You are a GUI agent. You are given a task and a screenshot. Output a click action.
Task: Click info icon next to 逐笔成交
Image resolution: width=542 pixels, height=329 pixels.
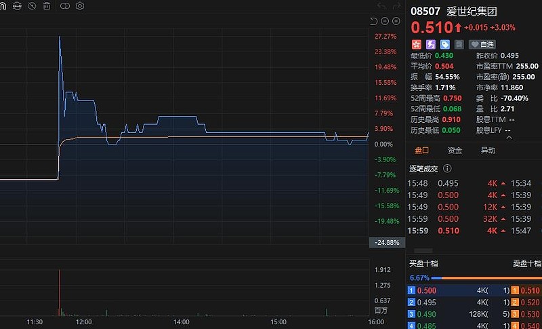pyautogui.click(x=447, y=168)
